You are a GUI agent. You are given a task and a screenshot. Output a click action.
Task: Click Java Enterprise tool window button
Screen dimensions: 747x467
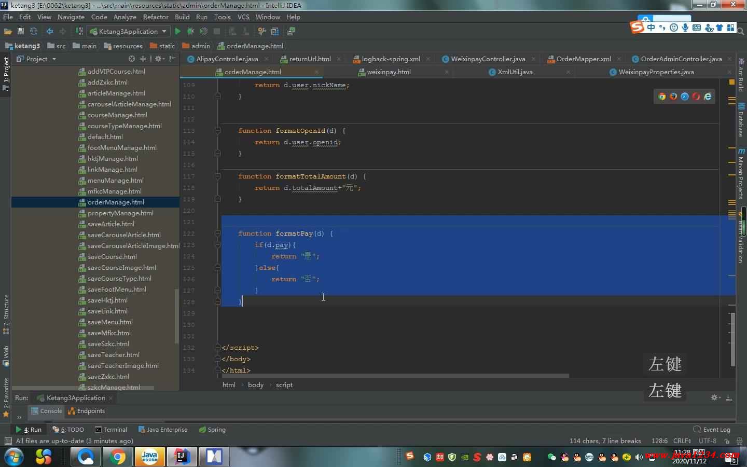(163, 430)
